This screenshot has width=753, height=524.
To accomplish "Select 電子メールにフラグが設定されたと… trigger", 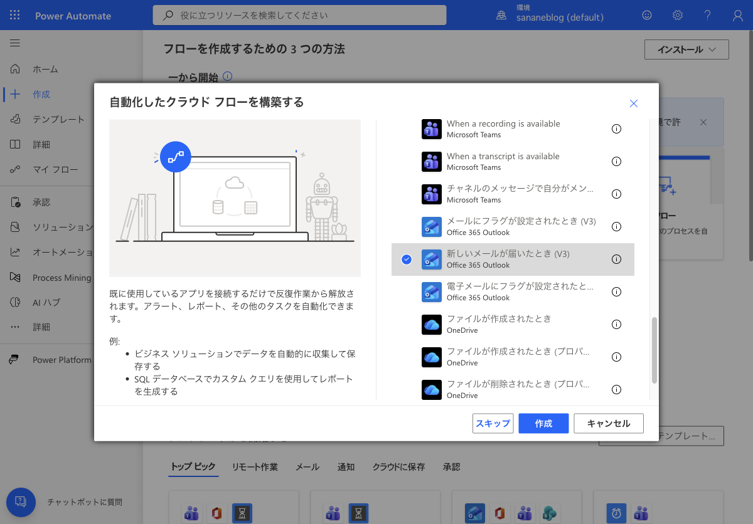I will pyautogui.click(x=513, y=291).
